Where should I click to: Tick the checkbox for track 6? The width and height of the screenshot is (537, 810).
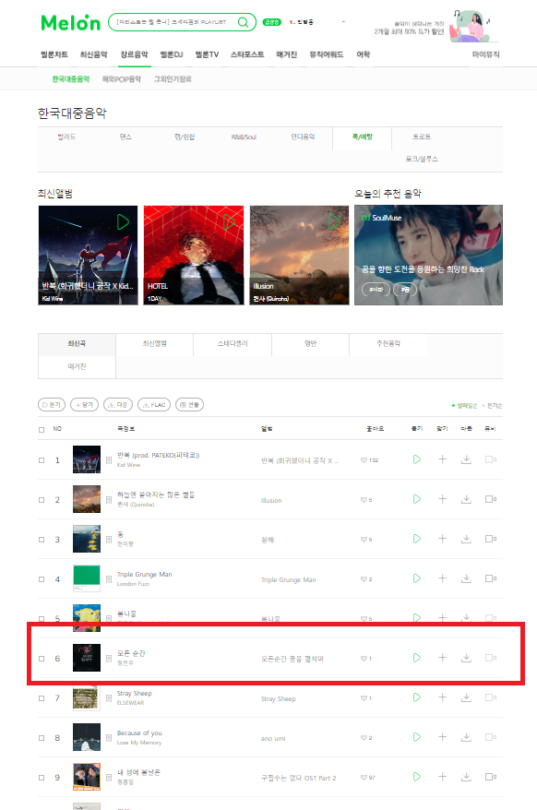click(42, 659)
